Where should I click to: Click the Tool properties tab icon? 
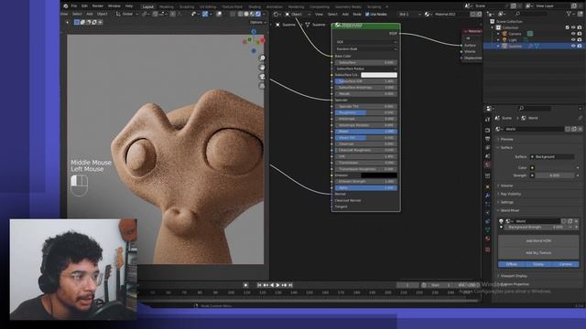tap(487, 120)
